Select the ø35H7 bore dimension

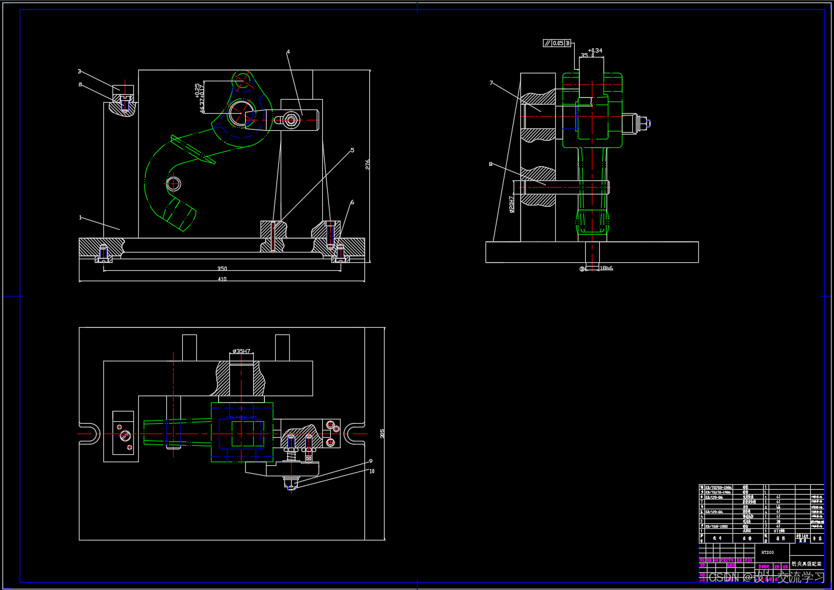pyautogui.click(x=241, y=352)
